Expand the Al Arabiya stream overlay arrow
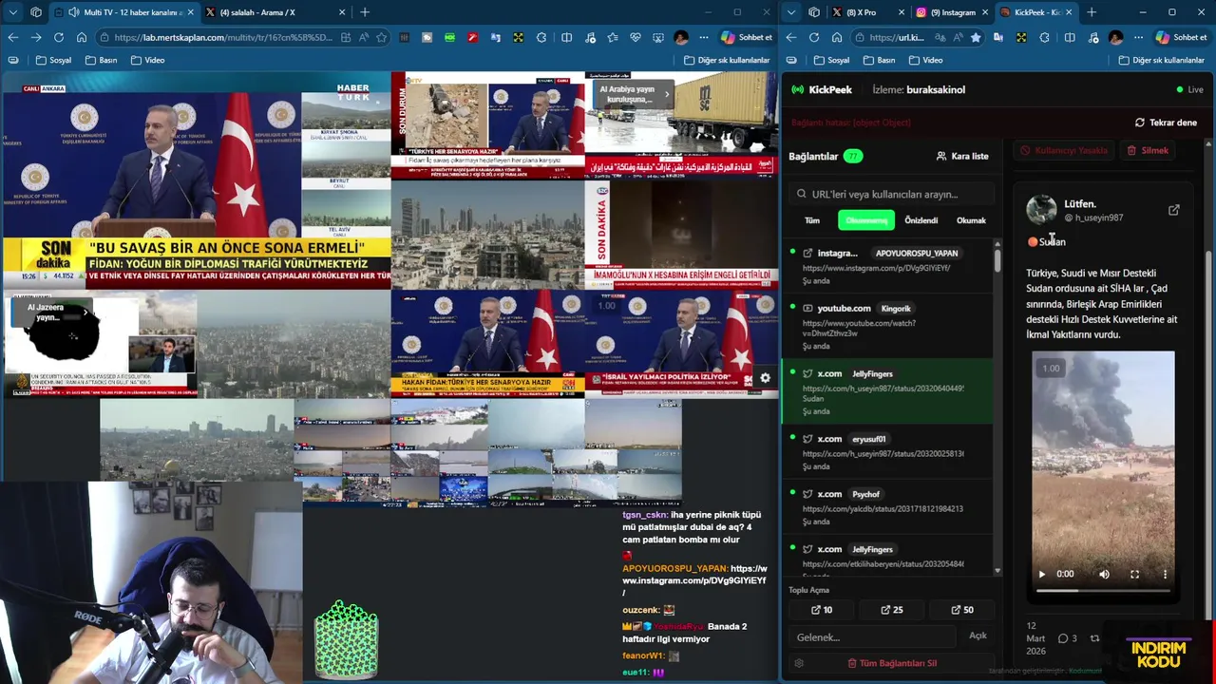Screen dimensions: 1216x684 (667, 94)
